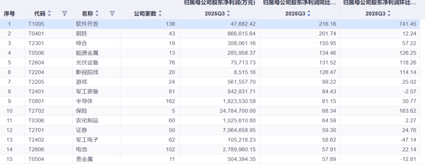Click code T2604
Image resolution: width=425 pixels, height=164 pixels.
point(36,63)
